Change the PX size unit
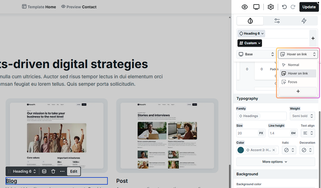 coord(261,133)
